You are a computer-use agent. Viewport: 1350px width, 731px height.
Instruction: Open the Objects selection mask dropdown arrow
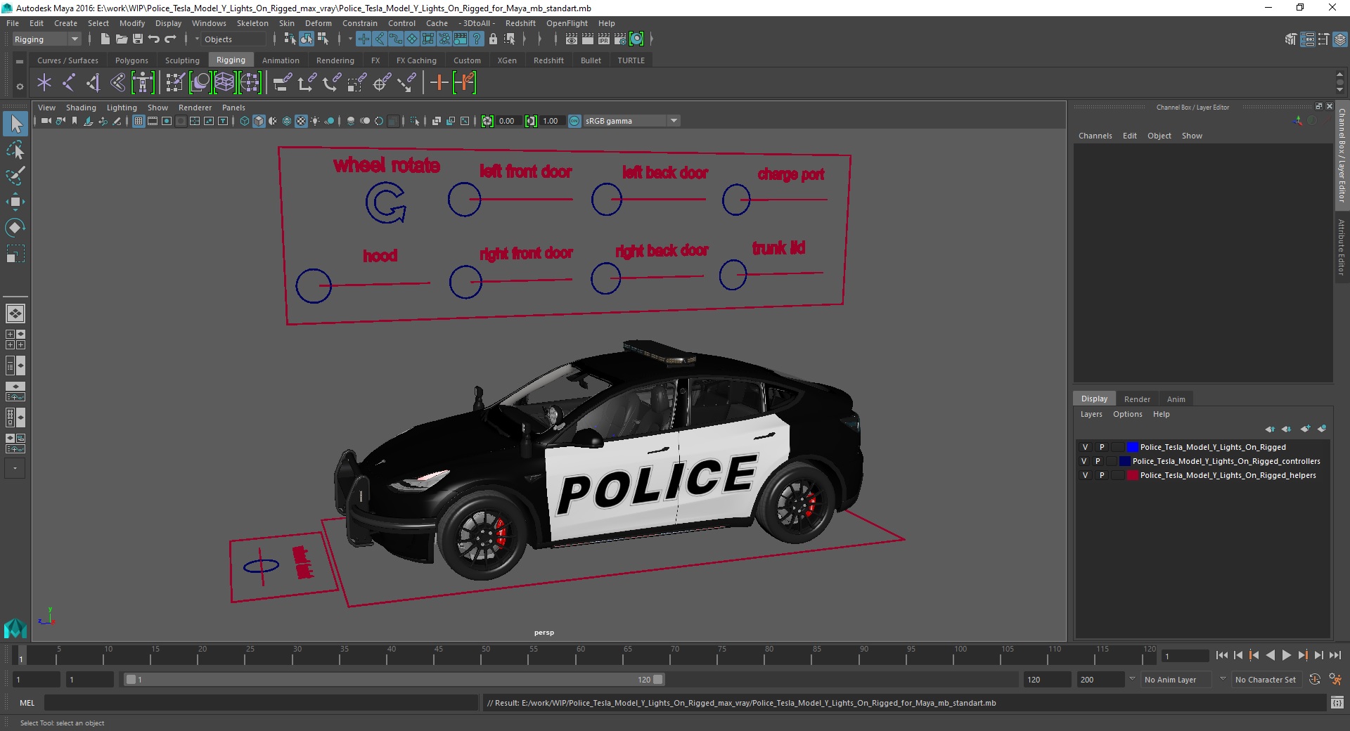tap(197, 39)
